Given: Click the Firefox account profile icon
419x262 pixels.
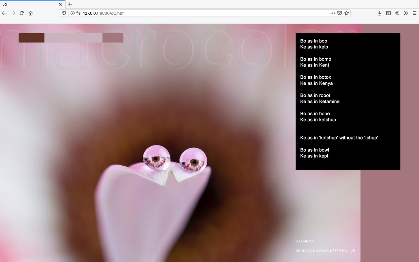Looking at the screenshot, I should (x=397, y=13).
